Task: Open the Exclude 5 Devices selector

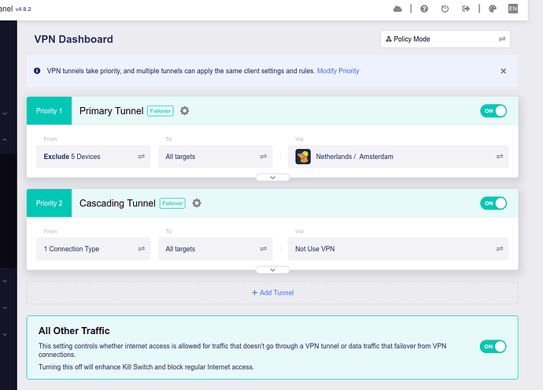Action: click(x=94, y=157)
